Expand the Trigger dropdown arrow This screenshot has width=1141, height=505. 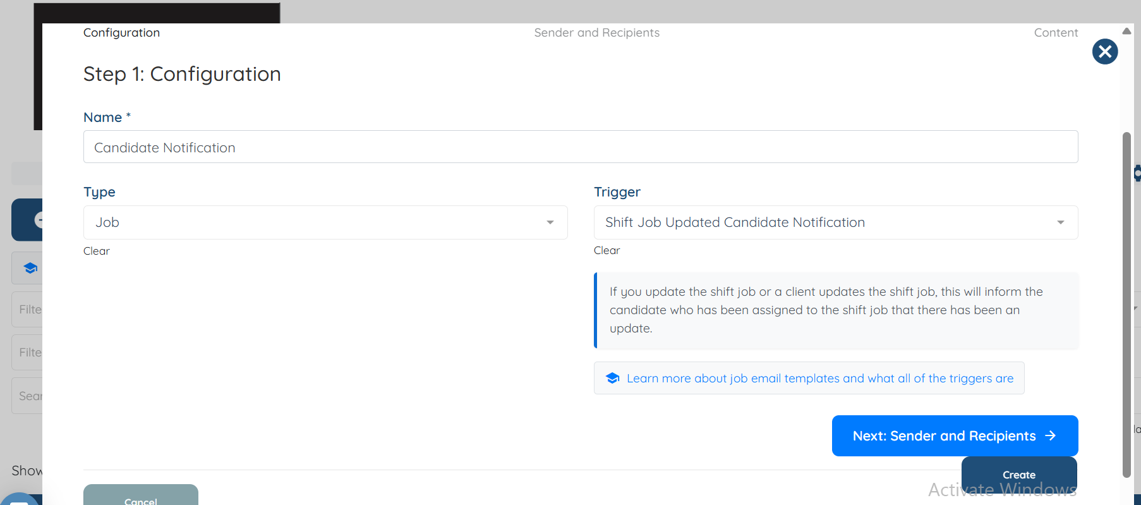pyautogui.click(x=1060, y=222)
